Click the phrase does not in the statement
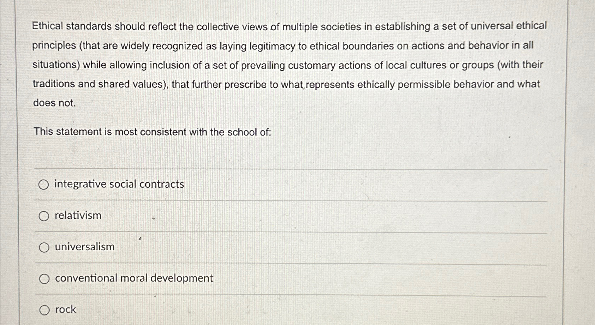 click(x=54, y=103)
